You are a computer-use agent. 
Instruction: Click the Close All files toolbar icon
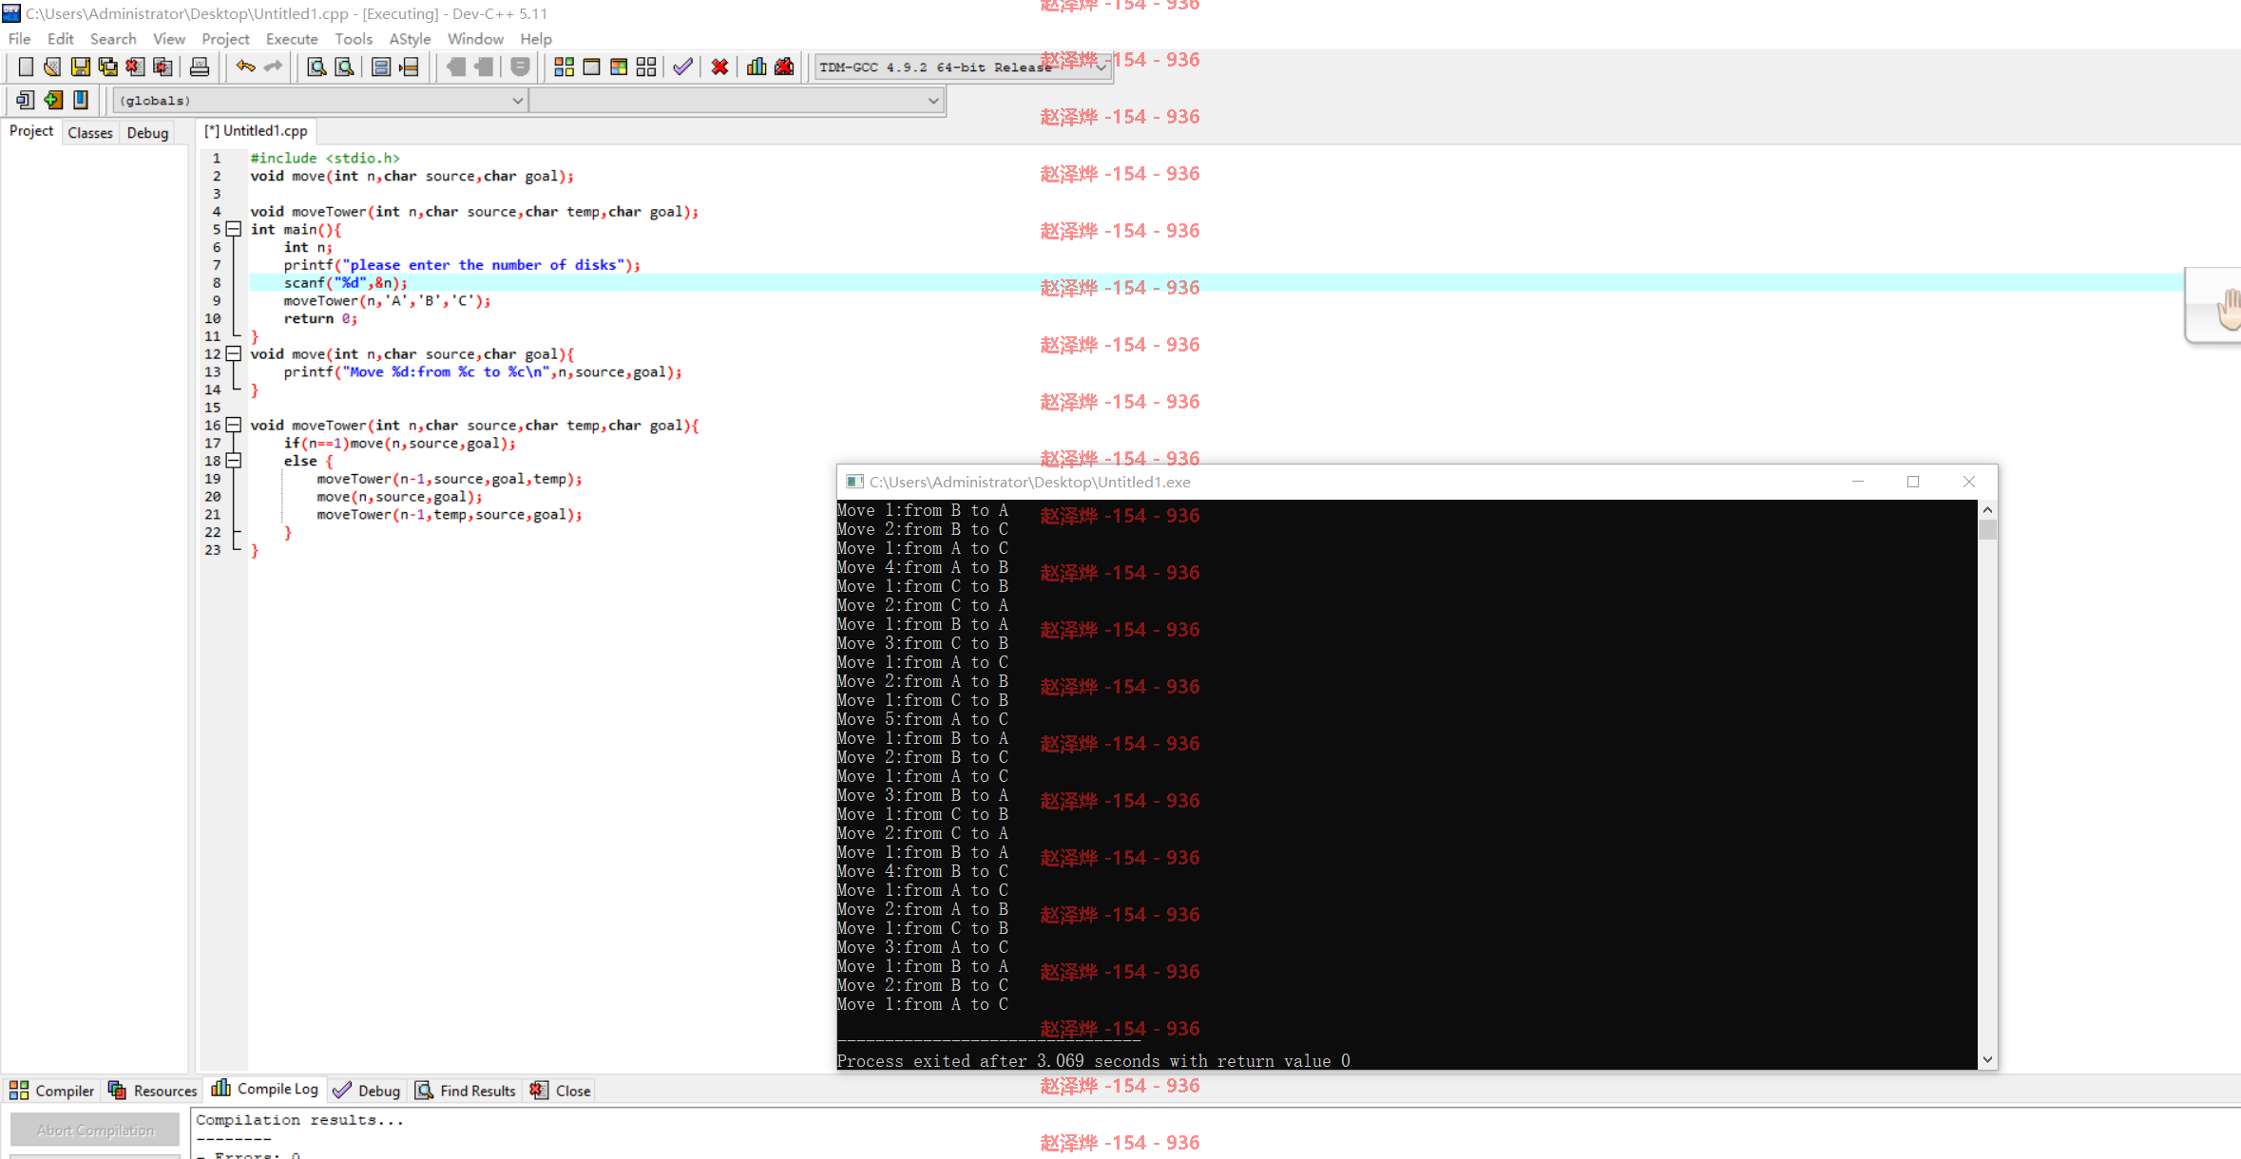tap(163, 66)
